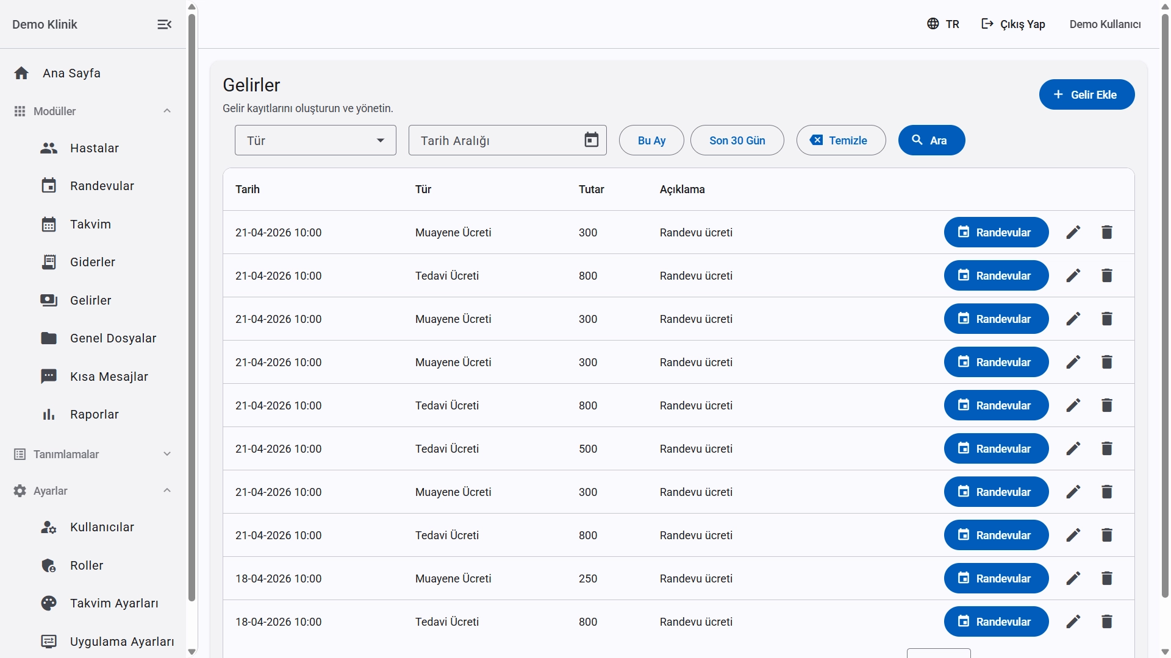Open the date range calendar picker icon

click(591, 140)
